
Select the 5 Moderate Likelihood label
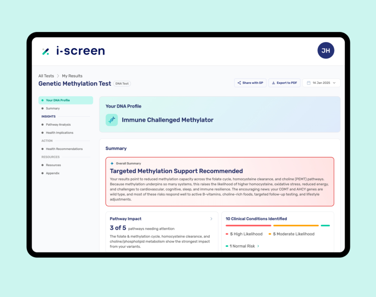(x=293, y=234)
